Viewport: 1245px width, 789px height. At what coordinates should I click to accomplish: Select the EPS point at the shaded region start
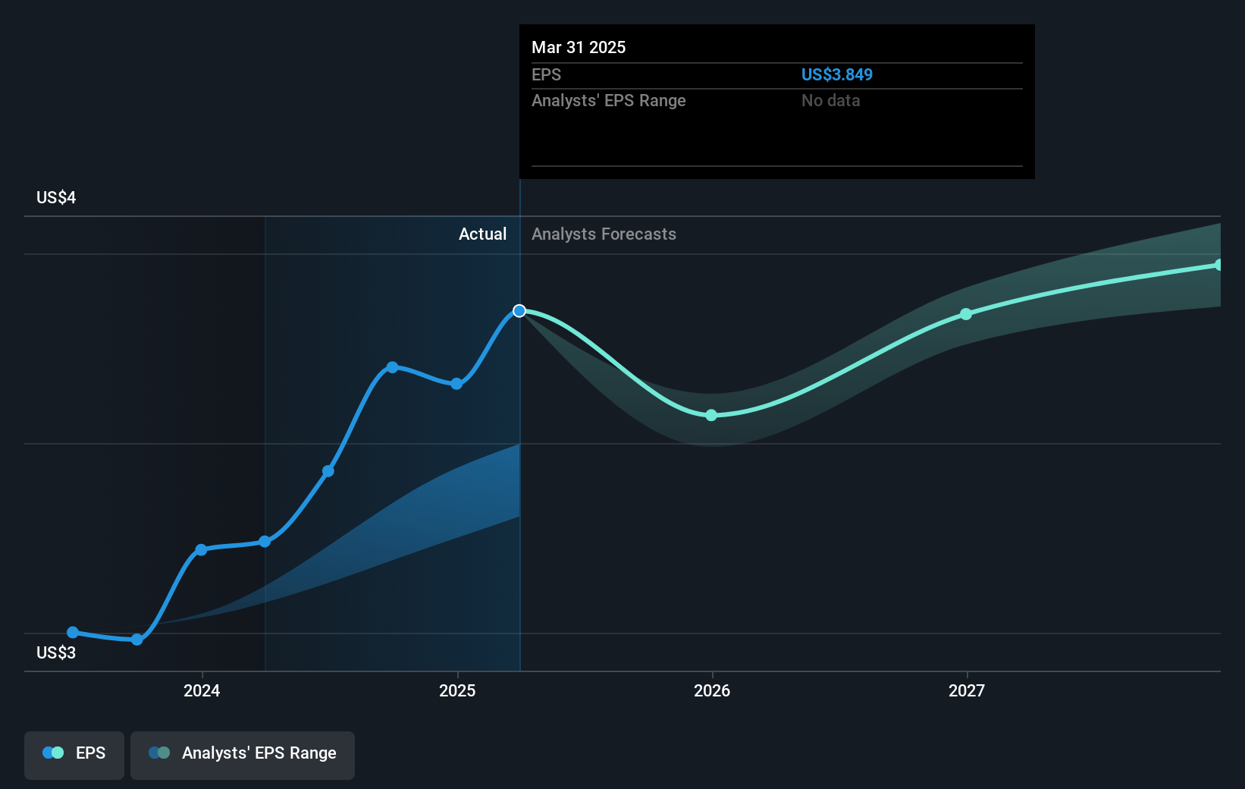coord(265,542)
